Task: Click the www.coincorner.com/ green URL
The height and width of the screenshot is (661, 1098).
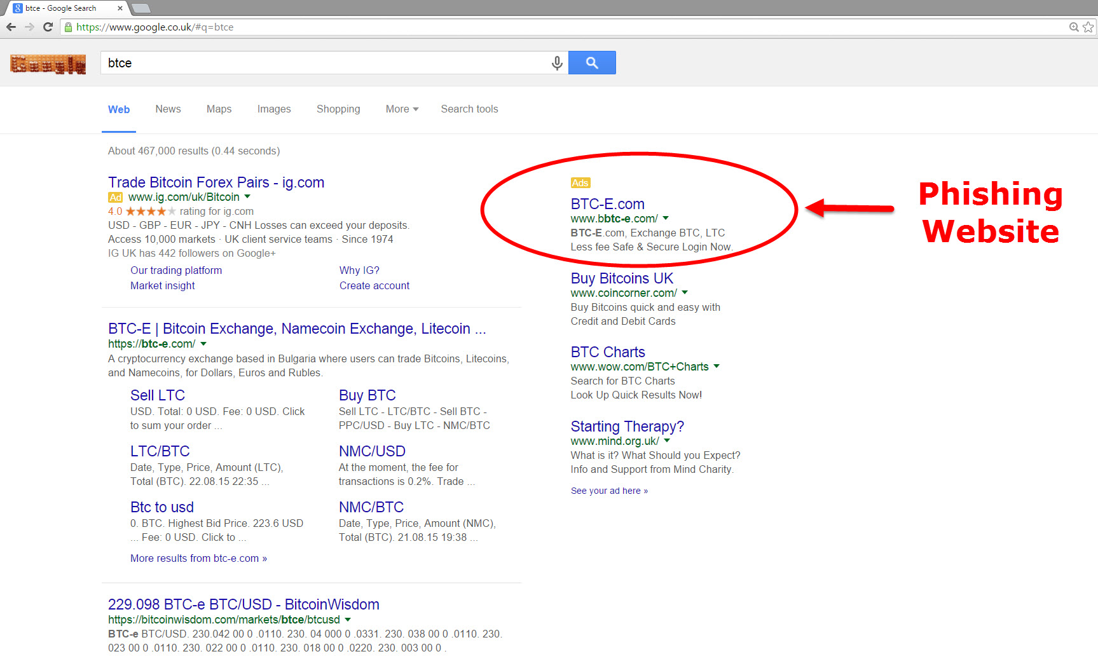Action: [x=624, y=293]
